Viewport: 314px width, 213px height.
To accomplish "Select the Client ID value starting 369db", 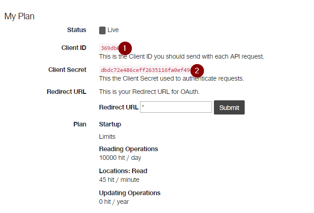I will (109, 48).
